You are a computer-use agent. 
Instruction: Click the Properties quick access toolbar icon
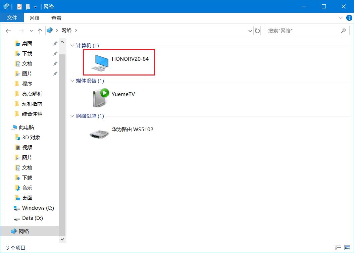pyautogui.click(x=19, y=7)
